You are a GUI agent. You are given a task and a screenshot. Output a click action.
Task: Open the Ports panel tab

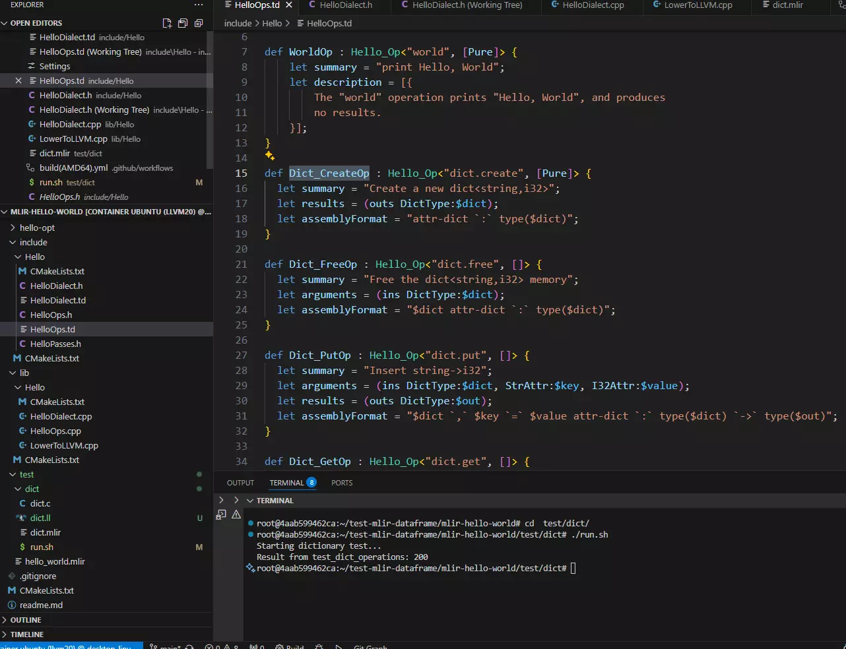[342, 483]
